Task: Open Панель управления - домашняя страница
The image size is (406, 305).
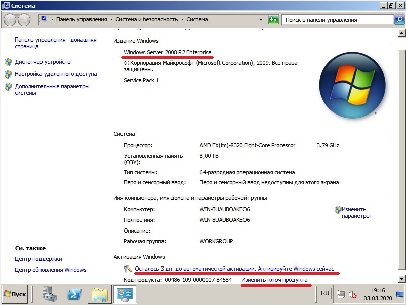Action: [x=55, y=43]
